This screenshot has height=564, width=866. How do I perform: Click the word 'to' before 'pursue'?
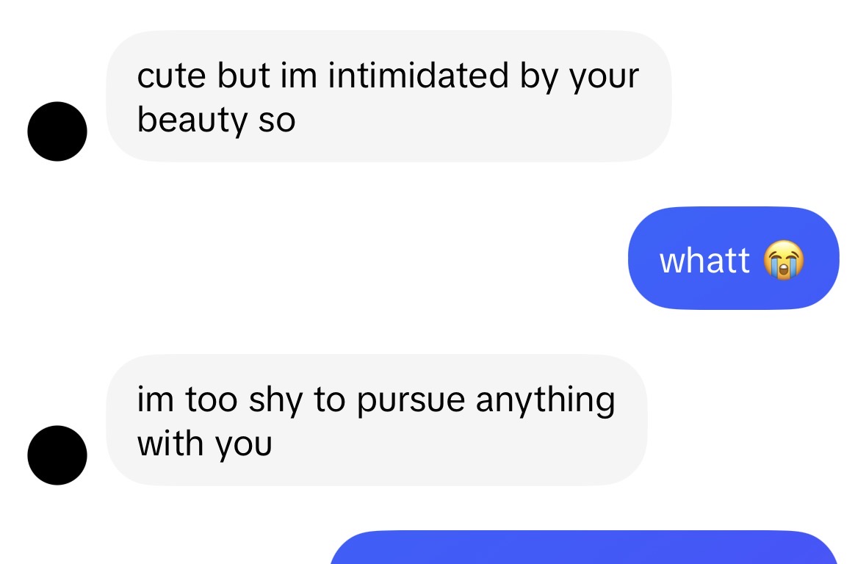pyautogui.click(x=330, y=400)
